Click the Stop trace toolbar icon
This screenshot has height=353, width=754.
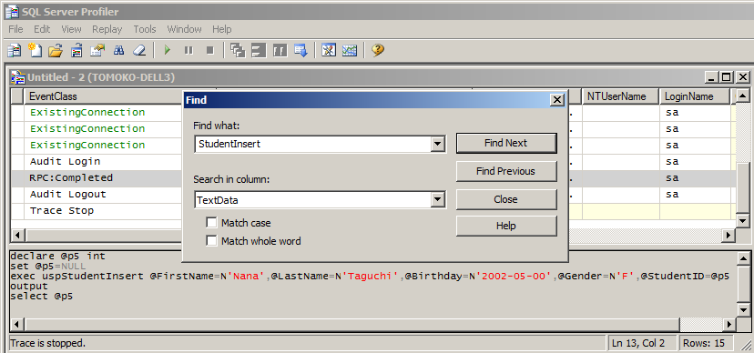coord(209,50)
